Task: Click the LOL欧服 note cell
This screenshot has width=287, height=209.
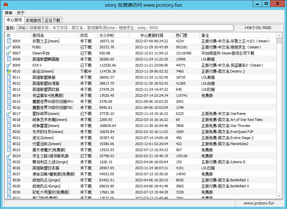Action: (208, 89)
